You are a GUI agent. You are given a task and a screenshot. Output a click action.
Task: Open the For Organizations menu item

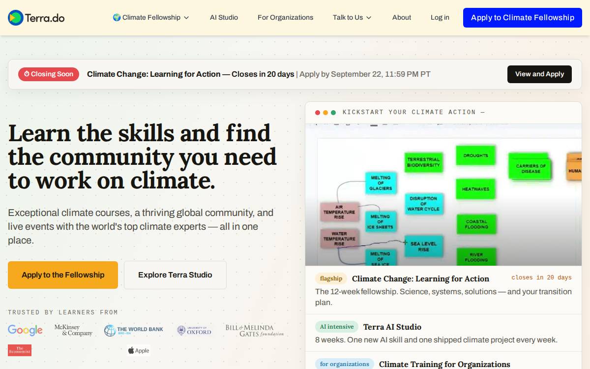(x=285, y=17)
